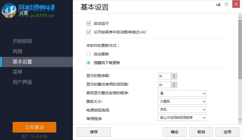Image resolution: width=242 pixels, height=140 pixels.
Task: Open the 高亮显示最近安装的程序 dropdown
Action: [x=182, y=93]
